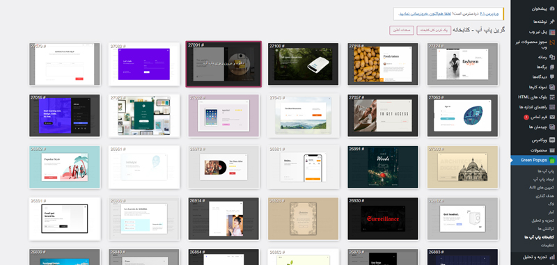This screenshot has height=265, width=557.
Task: Click the Pages (برگه‌ها) icon
Action: (x=551, y=67)
